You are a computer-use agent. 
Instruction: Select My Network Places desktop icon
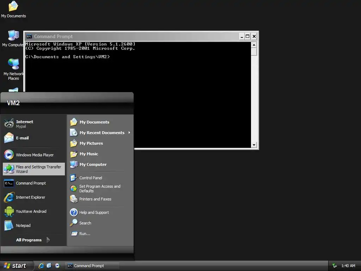pyautogui.click(x=13, y=70)
